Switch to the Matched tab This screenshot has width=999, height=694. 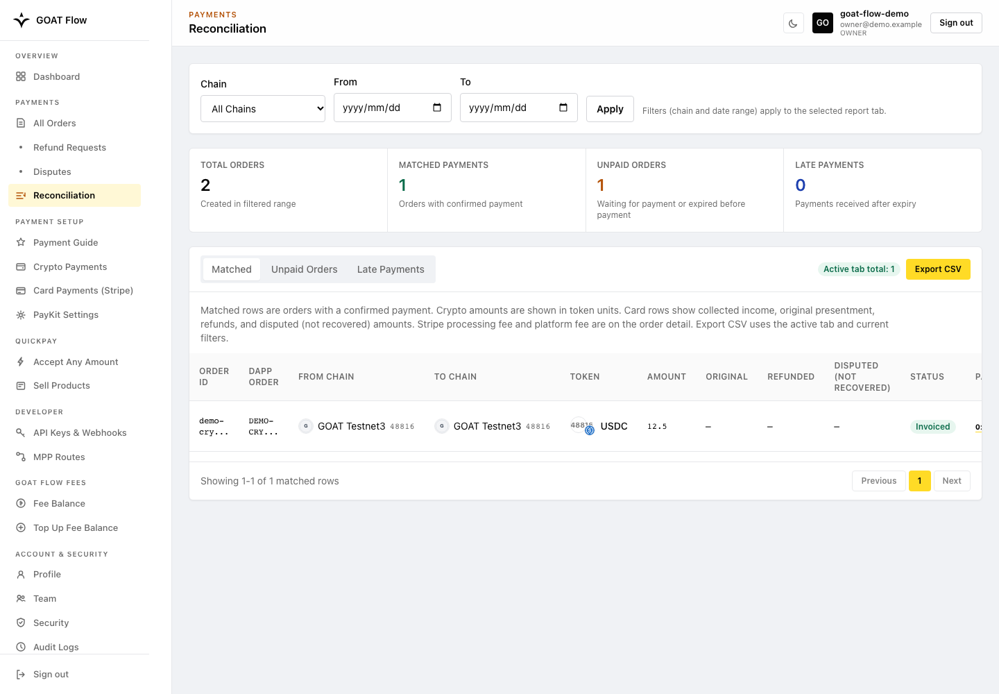point(232,269)
